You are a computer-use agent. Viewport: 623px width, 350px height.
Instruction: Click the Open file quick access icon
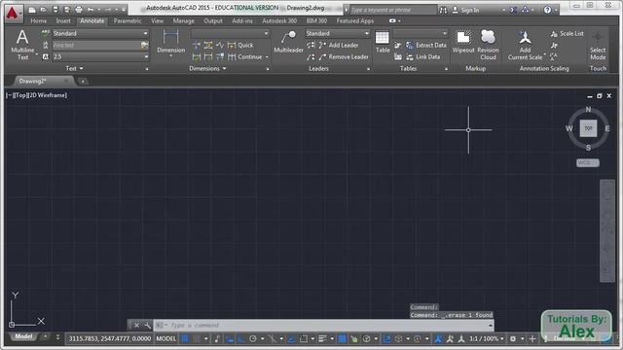click(43, 10)
